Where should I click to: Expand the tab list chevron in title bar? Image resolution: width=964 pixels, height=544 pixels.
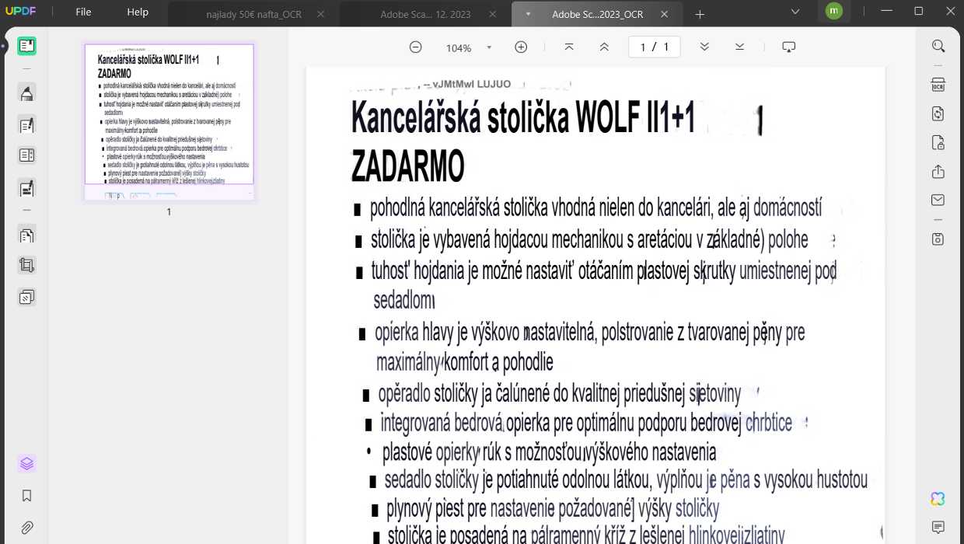795,12
